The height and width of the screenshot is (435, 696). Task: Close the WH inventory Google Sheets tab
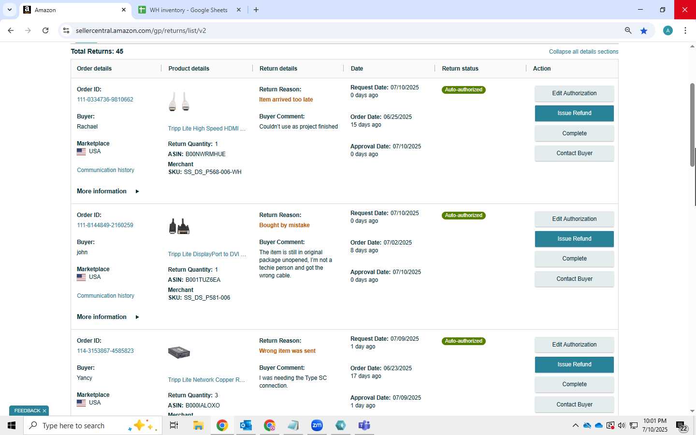(x=239, y=10)
